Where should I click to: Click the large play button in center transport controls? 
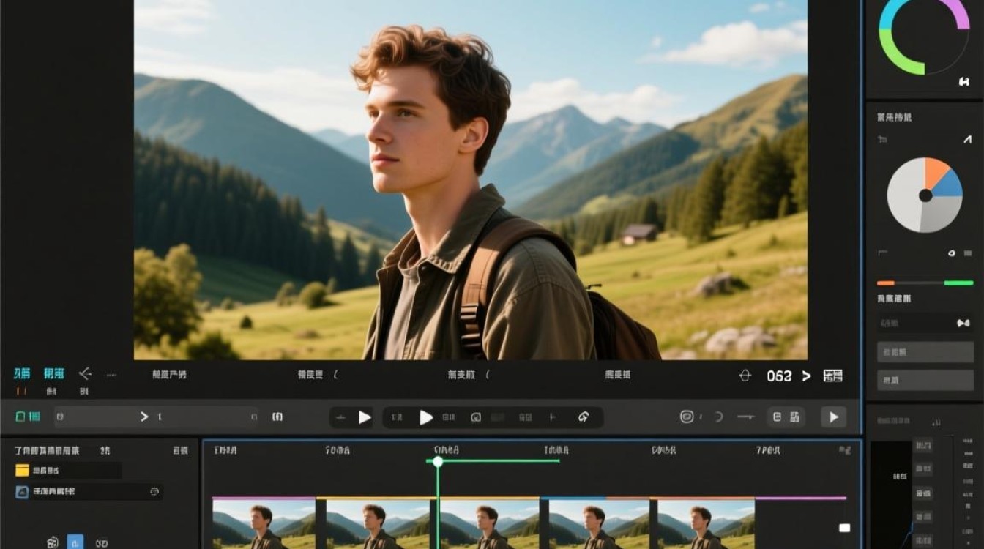click(426, 417)
